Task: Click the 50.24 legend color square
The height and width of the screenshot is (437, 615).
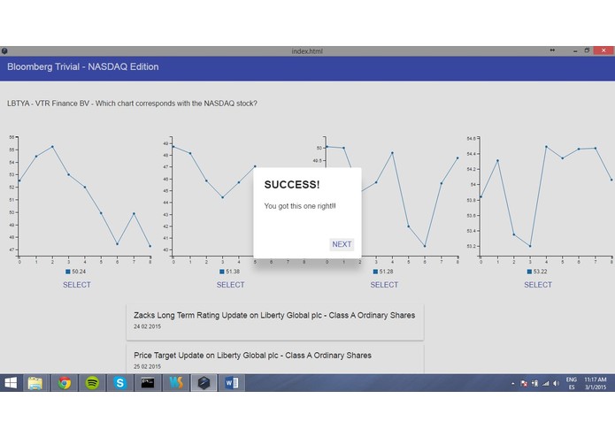Action: coord(68,272)
